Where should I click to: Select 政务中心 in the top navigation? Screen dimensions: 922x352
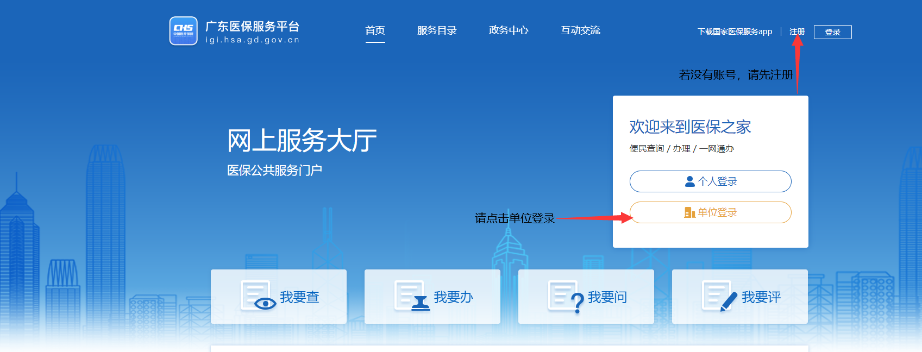pos(509,30)
